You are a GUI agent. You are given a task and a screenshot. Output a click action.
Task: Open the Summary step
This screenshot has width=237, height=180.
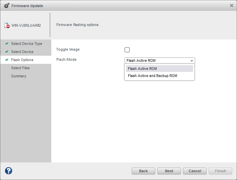19,76
